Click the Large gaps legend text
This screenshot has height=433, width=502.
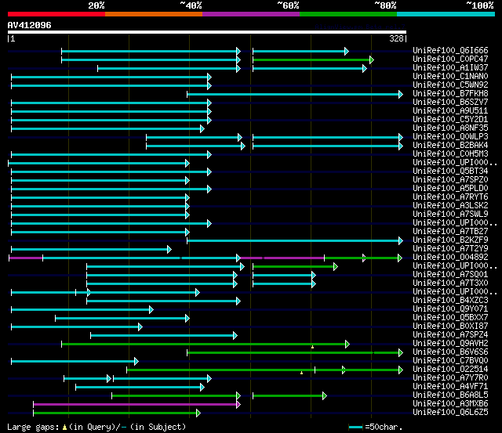click(96, 427)
